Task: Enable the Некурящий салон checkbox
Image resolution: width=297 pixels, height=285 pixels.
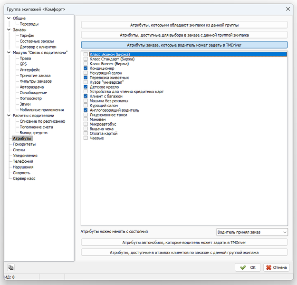Action: [x=86, y=73]
